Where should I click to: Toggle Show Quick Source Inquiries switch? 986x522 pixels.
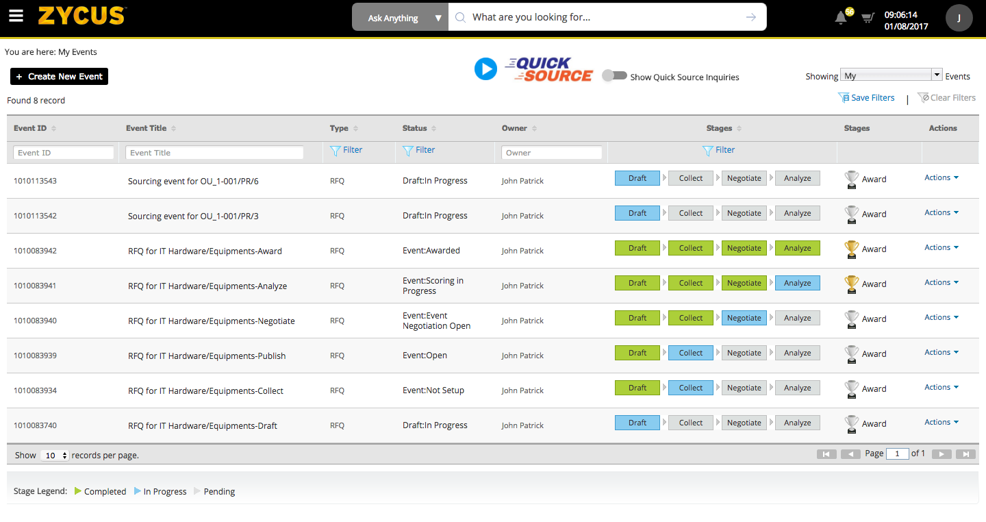click(614, 75)
